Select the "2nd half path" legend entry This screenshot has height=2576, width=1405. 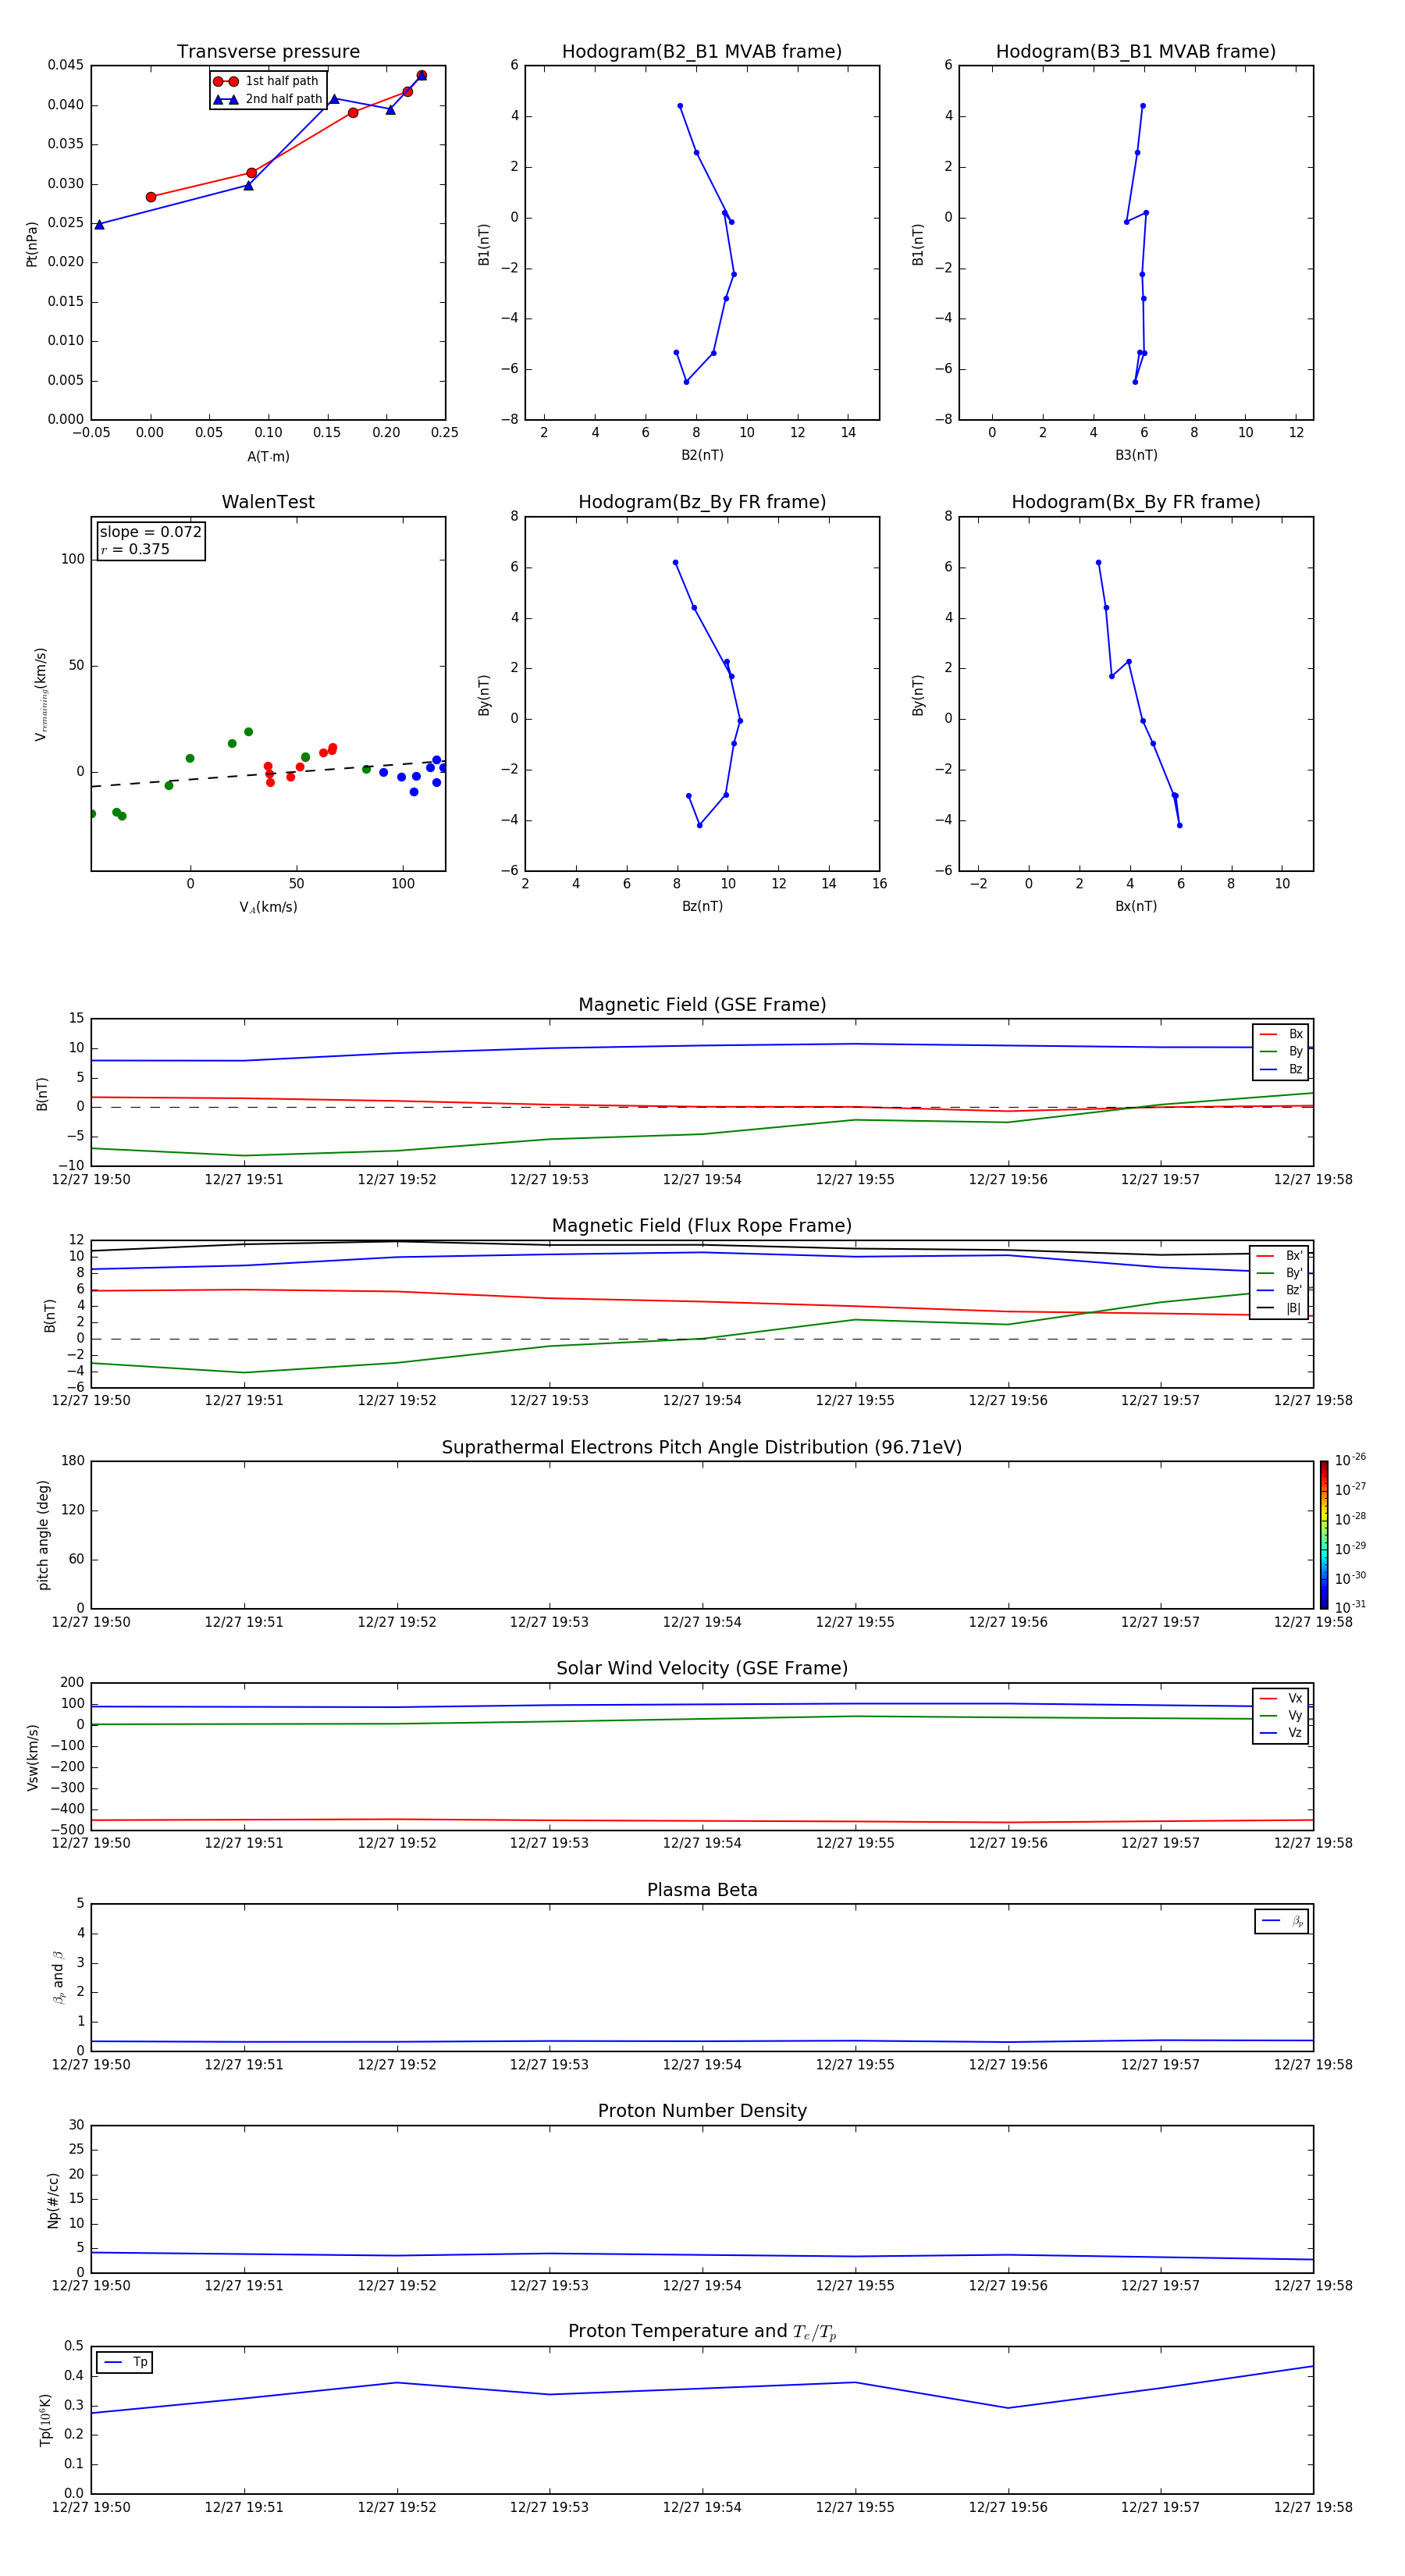(268, 99)
